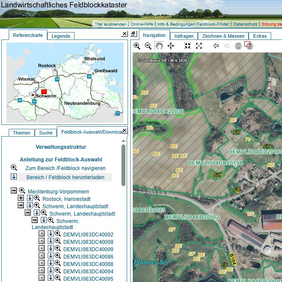282x282 pixels.
Task: Click leaf marker beside DEMVLI083DC40008
Action: (x=42, y=241)
